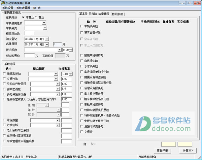
Task: Enable 涉水损失险 insurance
Action: pos(81,66)
